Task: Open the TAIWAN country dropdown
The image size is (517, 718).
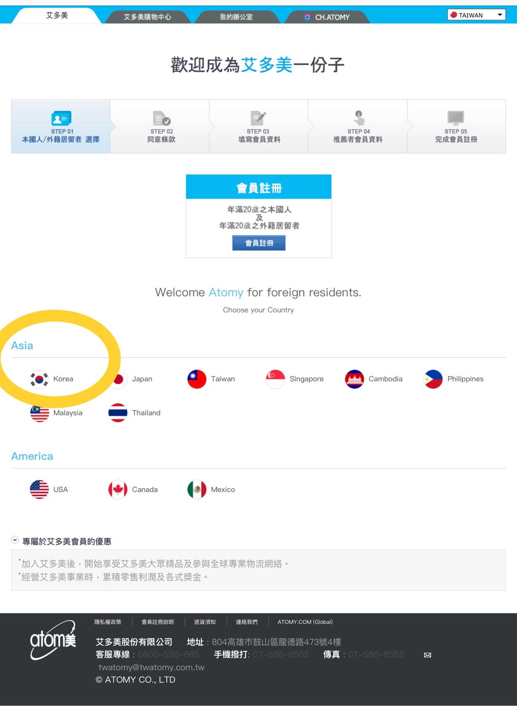Action: [476, 15]
